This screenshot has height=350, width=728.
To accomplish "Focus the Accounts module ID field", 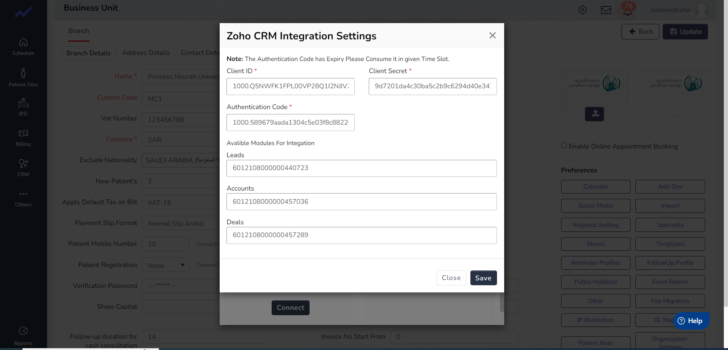I will coord(362,202).
